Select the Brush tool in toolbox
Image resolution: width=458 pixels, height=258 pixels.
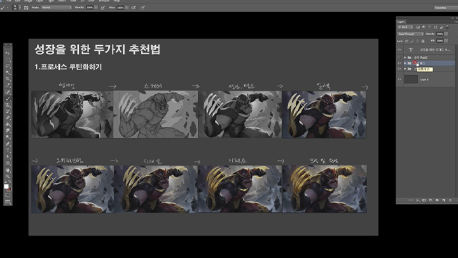click(x=8, y=99)
